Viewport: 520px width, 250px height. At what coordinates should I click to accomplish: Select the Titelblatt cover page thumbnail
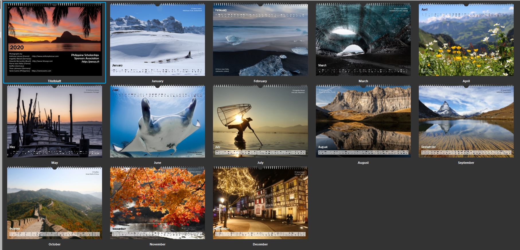tap(54, 40)
